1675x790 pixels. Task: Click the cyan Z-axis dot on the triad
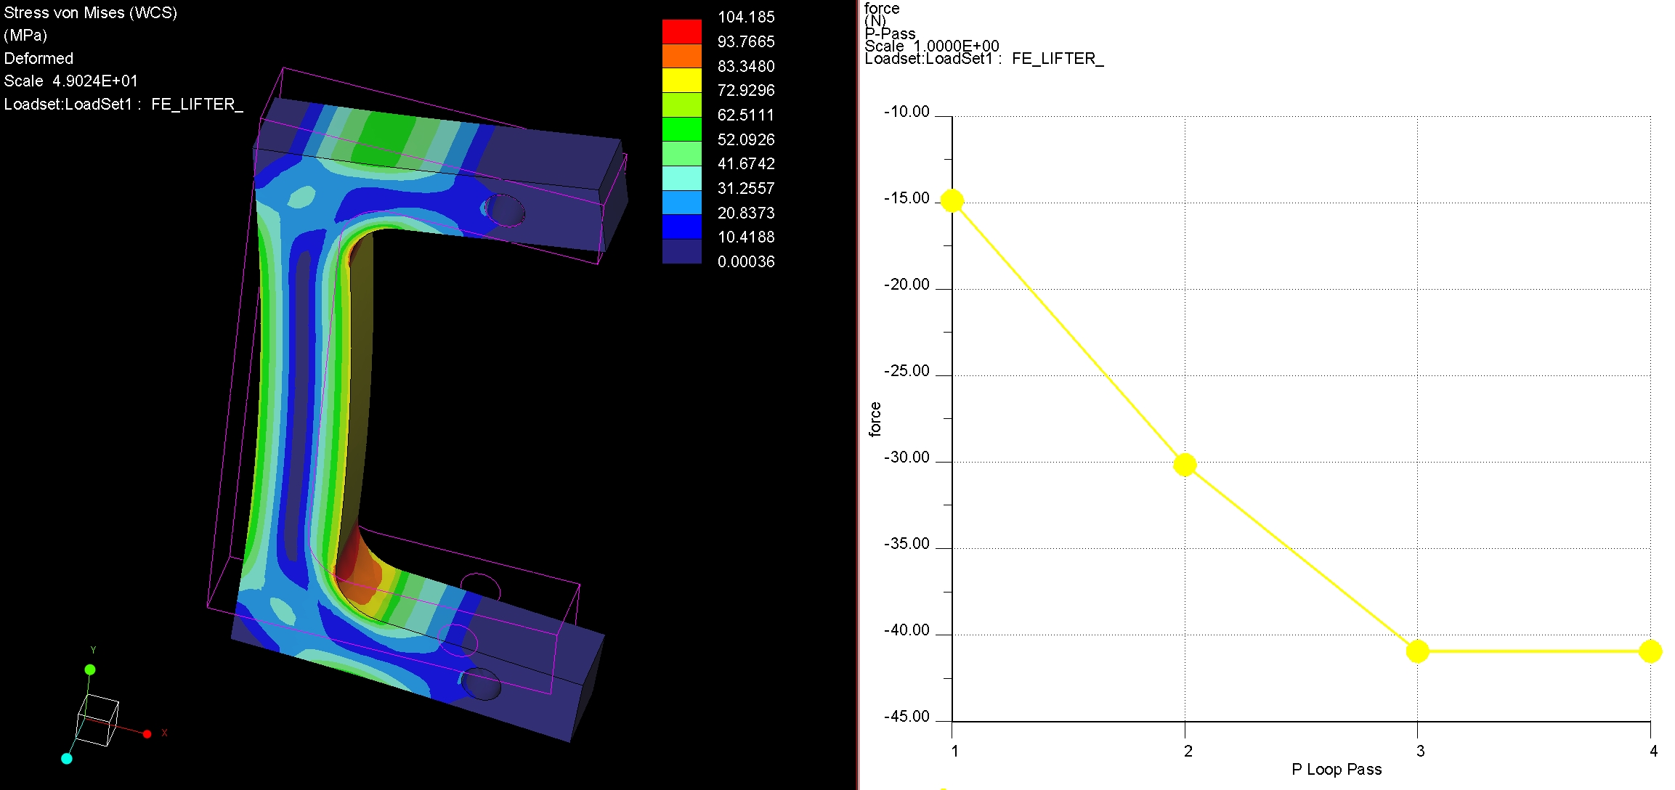(x=67, y=759)
